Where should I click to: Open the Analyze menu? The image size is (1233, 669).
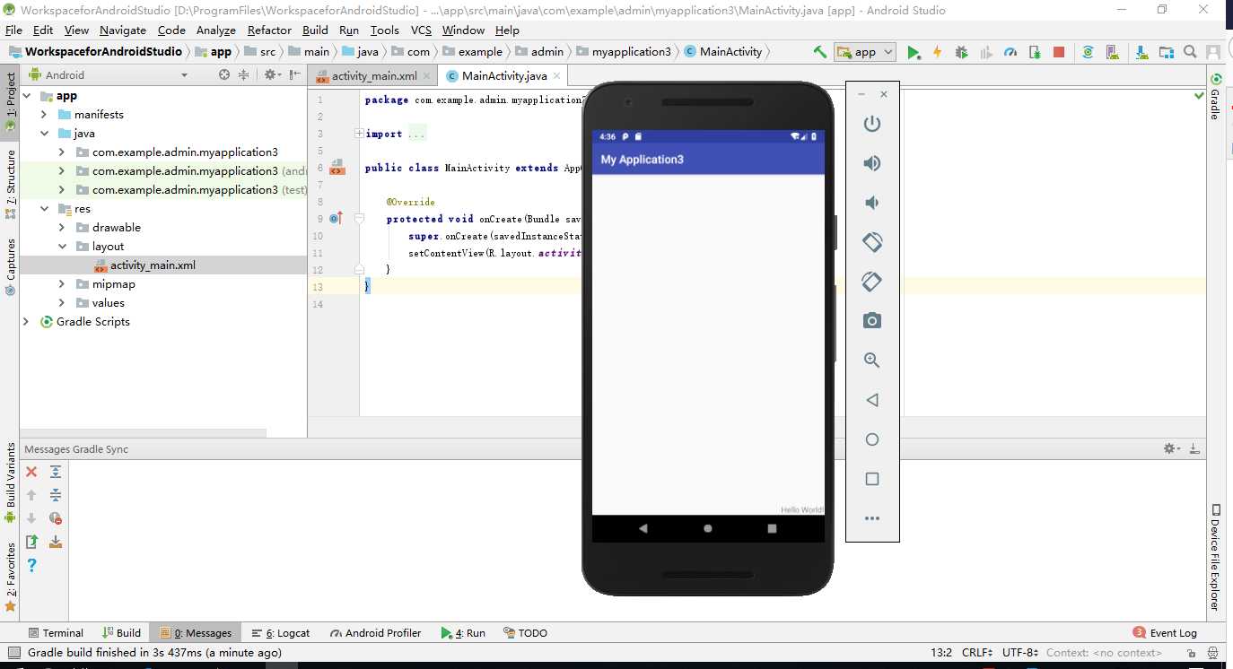click(215, 30)
